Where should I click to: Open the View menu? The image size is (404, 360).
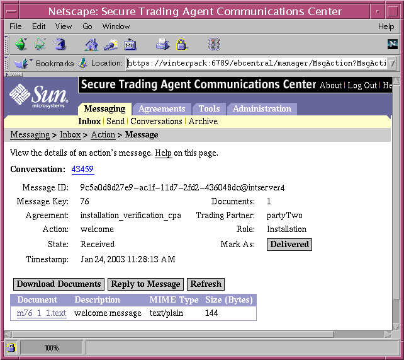[64, 26]
